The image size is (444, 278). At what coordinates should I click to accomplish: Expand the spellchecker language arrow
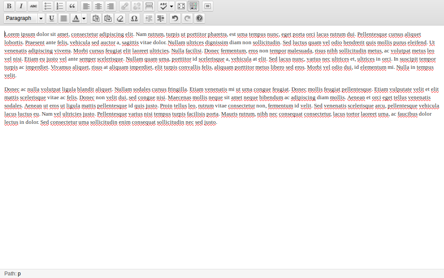click(x=172, y=6)
